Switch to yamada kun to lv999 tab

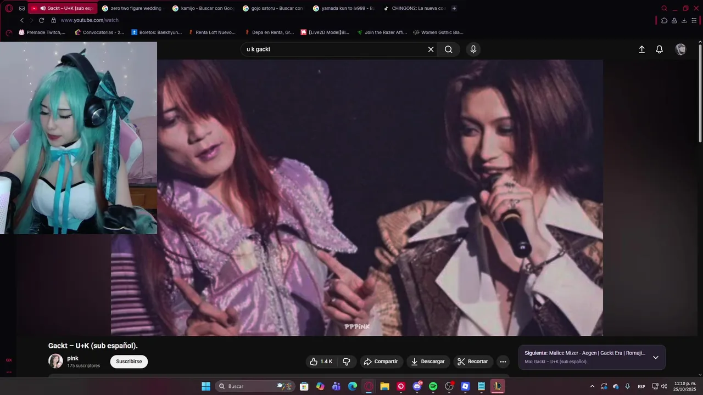tap(343, 8)
